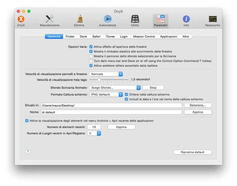Switch to the Mission Control tab
The width and height of the screenshot is (237, 186).
point(144,36)
